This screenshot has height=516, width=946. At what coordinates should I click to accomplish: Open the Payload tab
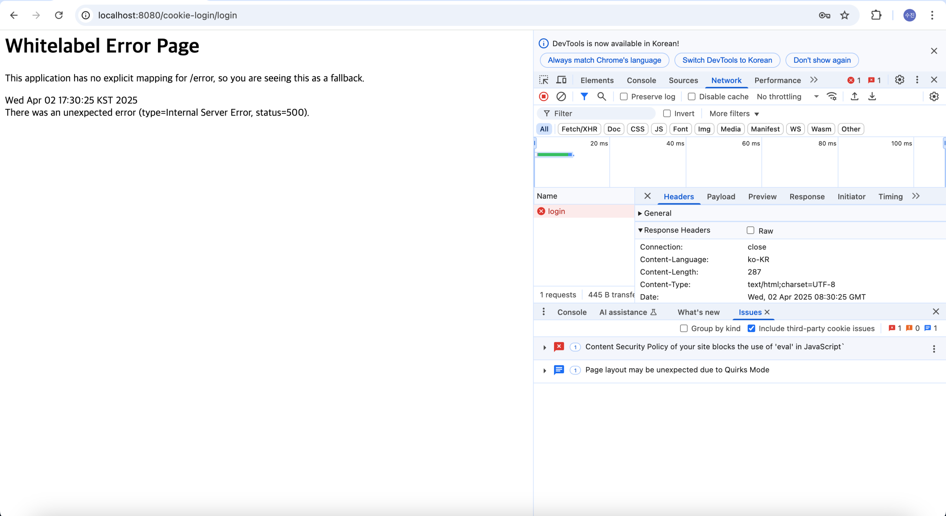point(721,197)
